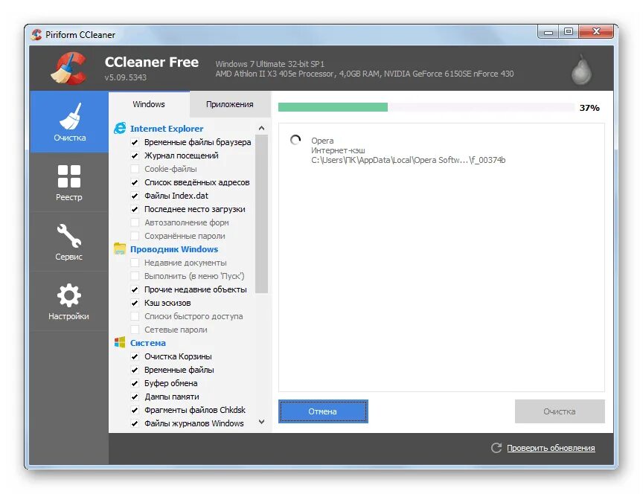
Task: Click the greyed Очистка run button
Action: click(560, 411)
